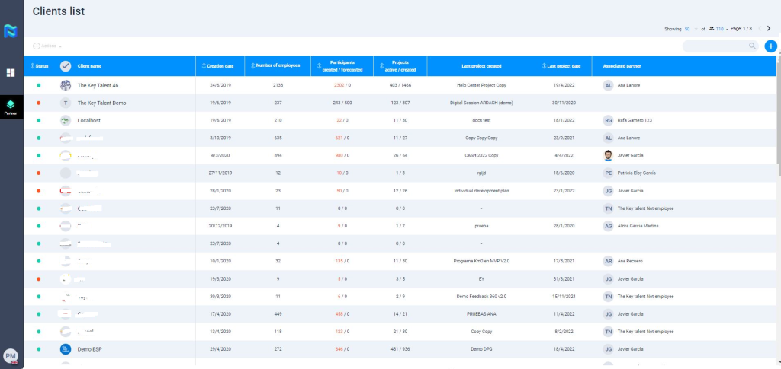The height and width of the screenshot is (369, 781).
Task: Open the Actions dropdown menu
Action: pyautogui.click(x=47, y=46)
